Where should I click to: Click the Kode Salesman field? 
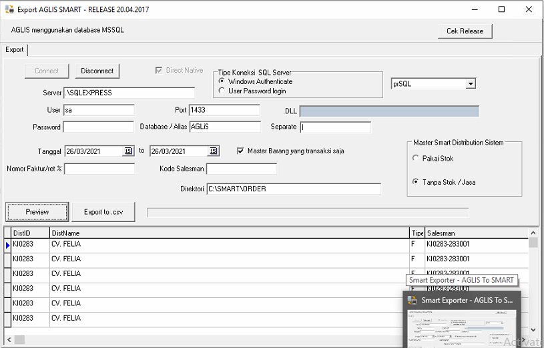pyautogui.click(x=242, y=169)
